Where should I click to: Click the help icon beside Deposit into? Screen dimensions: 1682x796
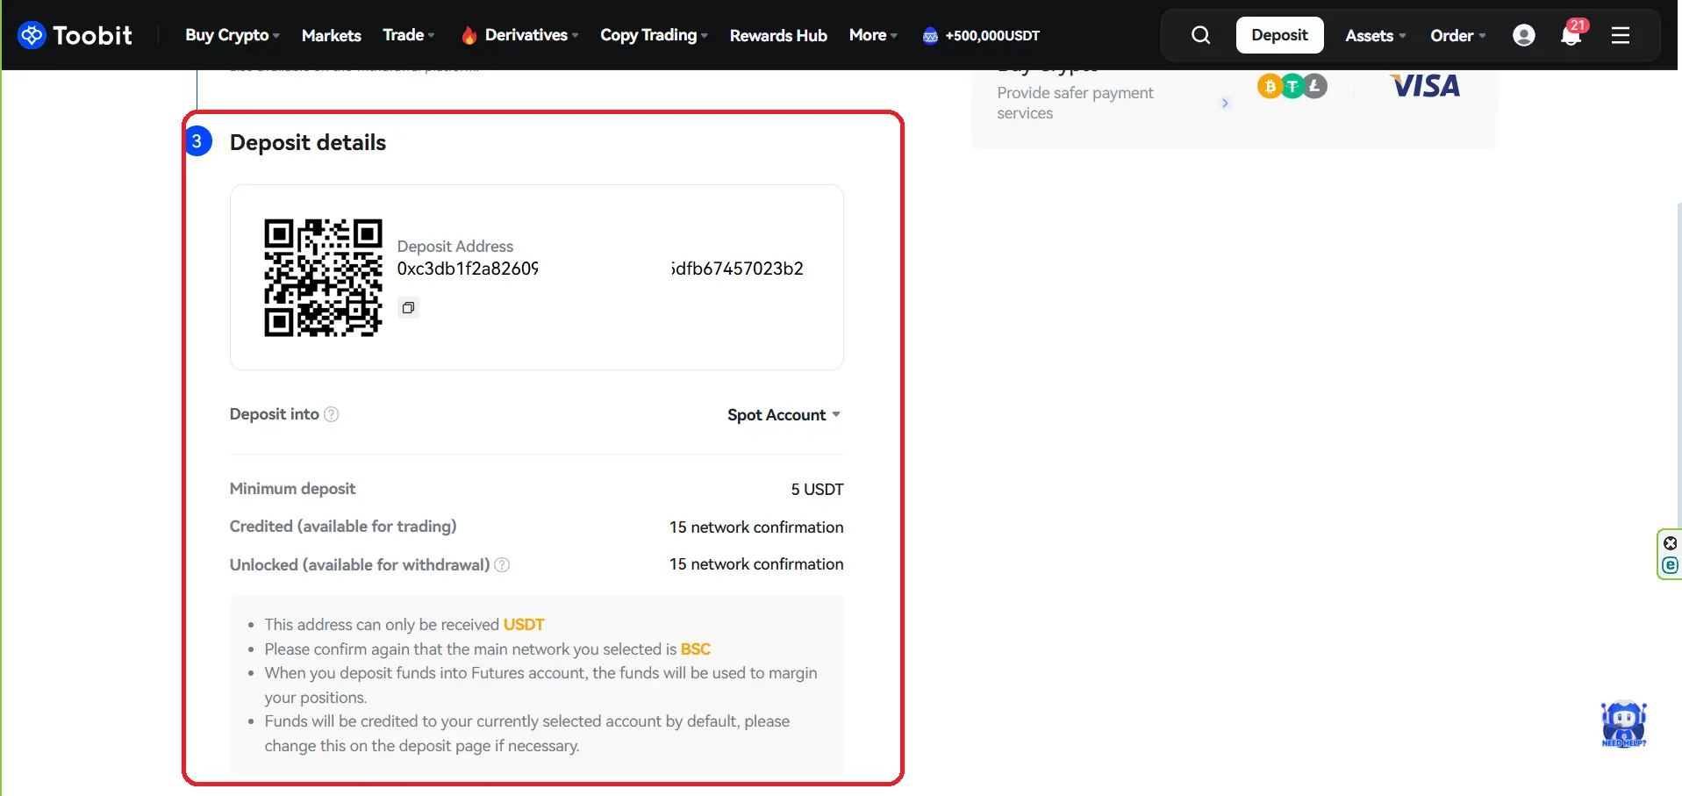coord(332,414)
